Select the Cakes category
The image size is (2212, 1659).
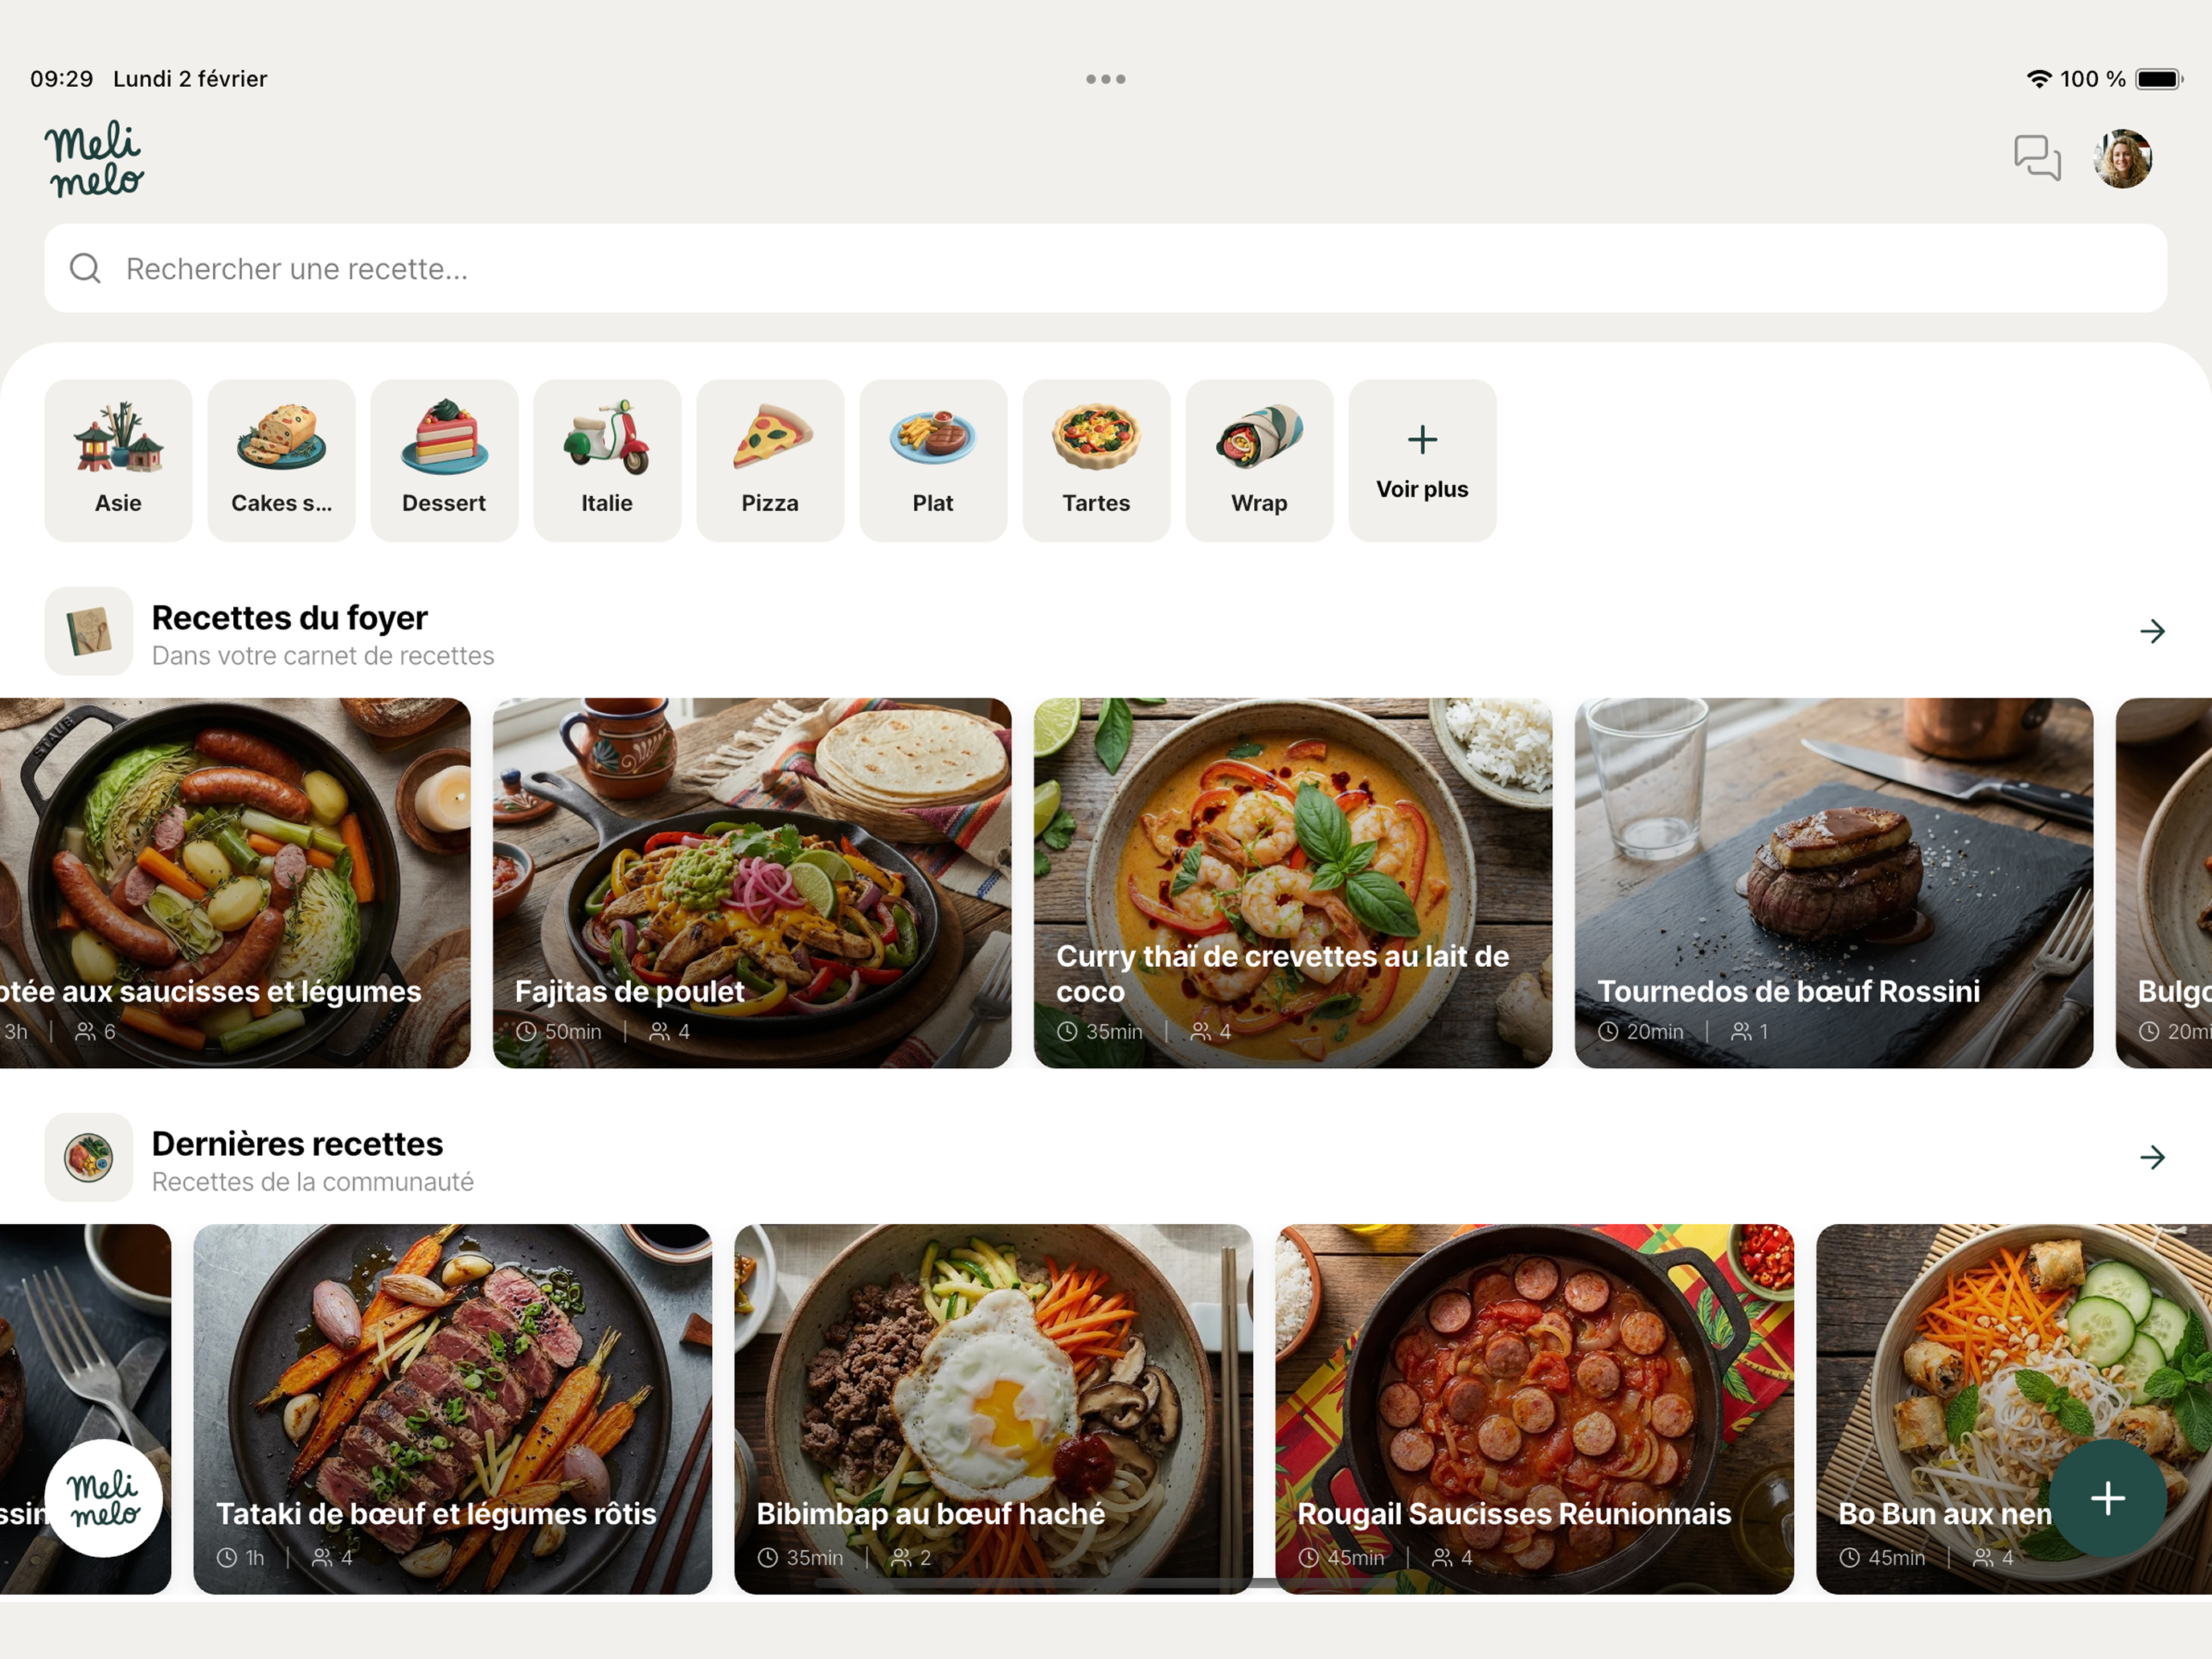(x=281, y=460)
